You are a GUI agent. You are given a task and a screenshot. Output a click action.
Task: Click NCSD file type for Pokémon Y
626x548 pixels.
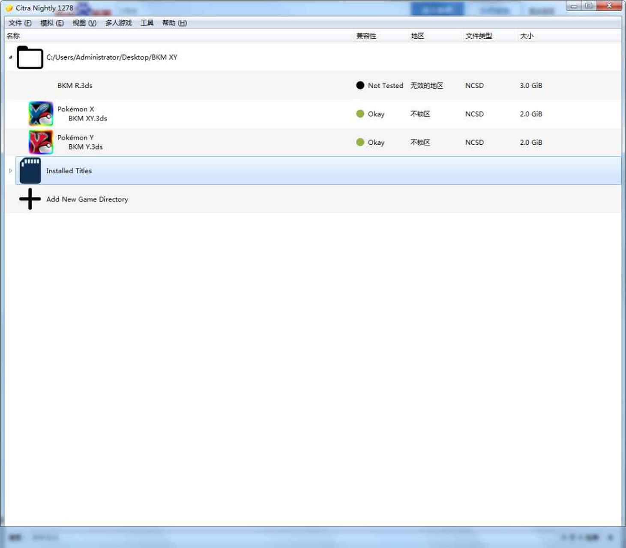(x=474, y=142)
